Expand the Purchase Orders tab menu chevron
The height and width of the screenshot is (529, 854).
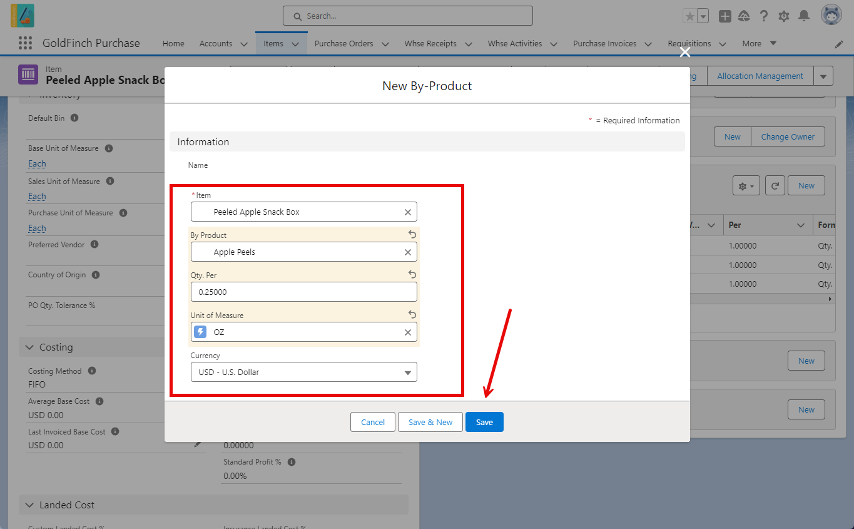coord(385,44)
